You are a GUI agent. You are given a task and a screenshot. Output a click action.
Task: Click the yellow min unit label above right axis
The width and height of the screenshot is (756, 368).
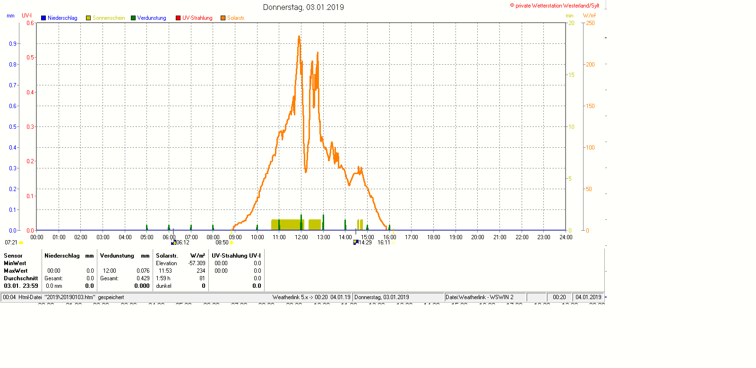(570, 16)
